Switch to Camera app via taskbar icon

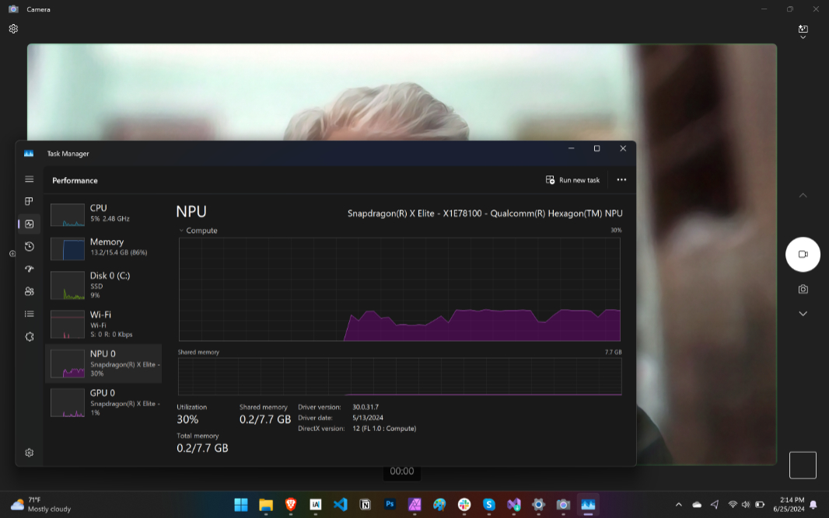coord(563,505)
